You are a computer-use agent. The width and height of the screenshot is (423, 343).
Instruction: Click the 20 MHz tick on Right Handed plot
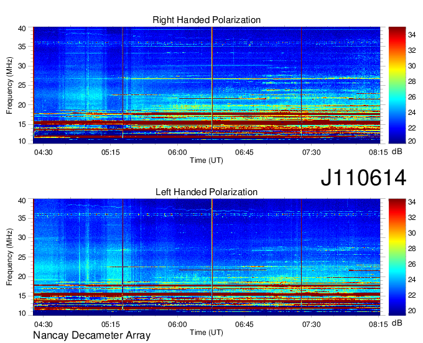(x=22, y=105)
